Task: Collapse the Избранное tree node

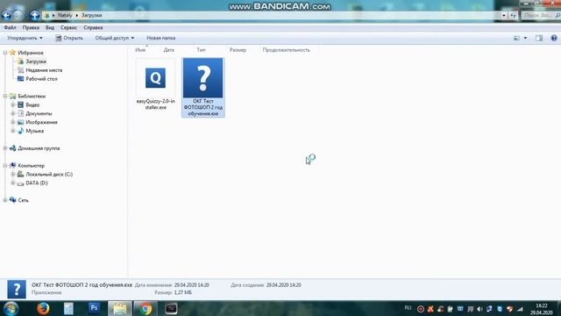Action: (x=5, y=53)
